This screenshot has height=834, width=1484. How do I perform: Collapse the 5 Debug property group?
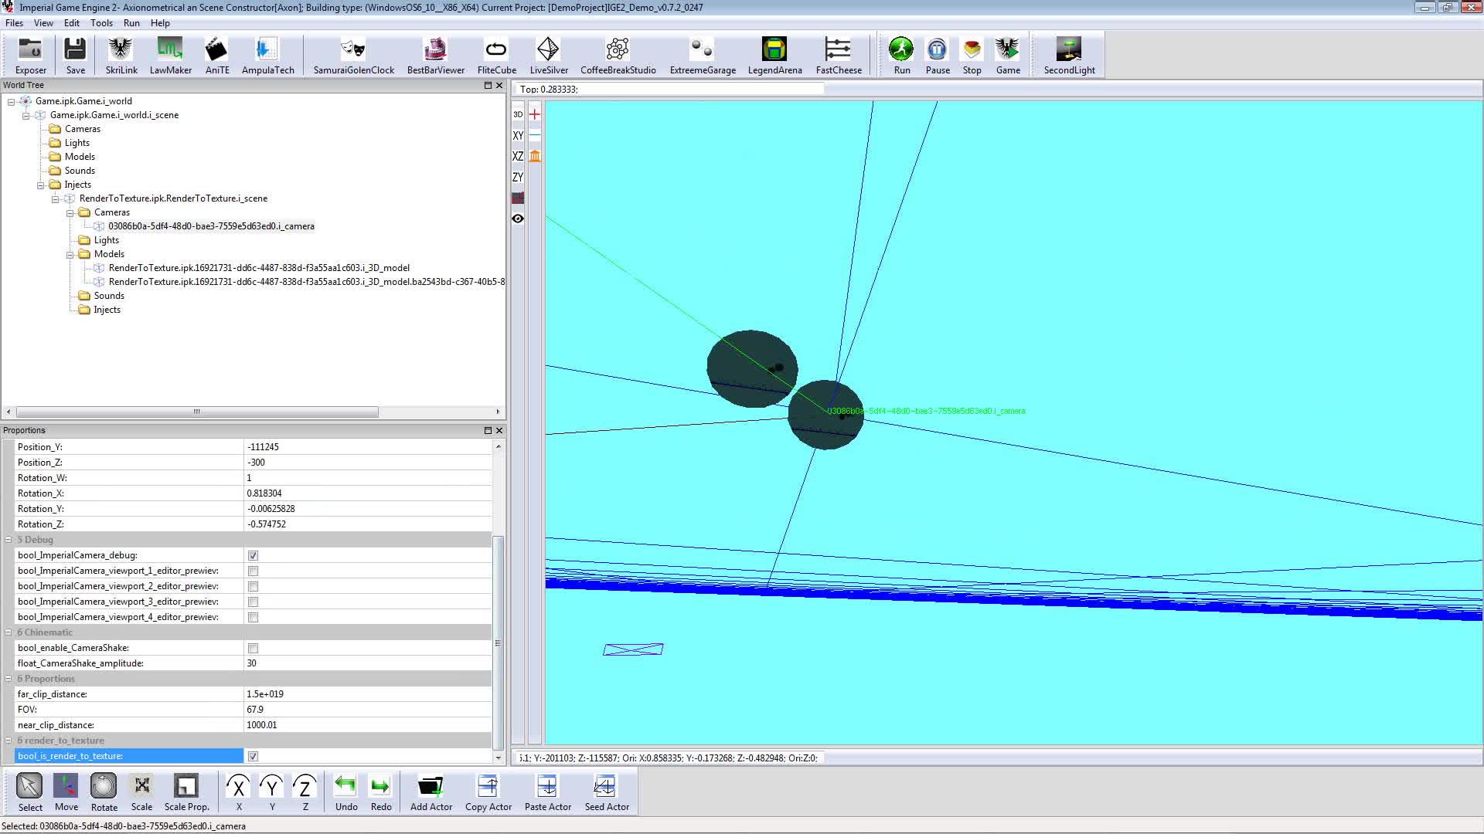coord(9,540)
